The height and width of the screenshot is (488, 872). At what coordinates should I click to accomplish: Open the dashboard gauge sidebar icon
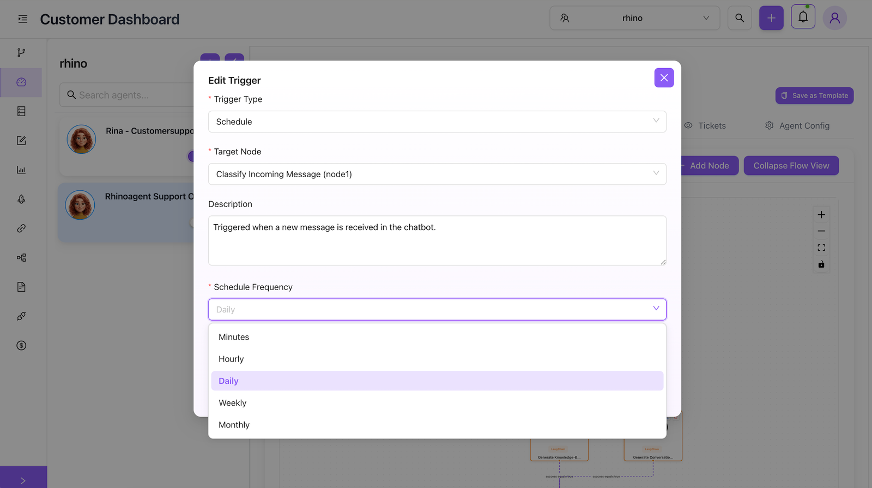[x=21, y=82]
